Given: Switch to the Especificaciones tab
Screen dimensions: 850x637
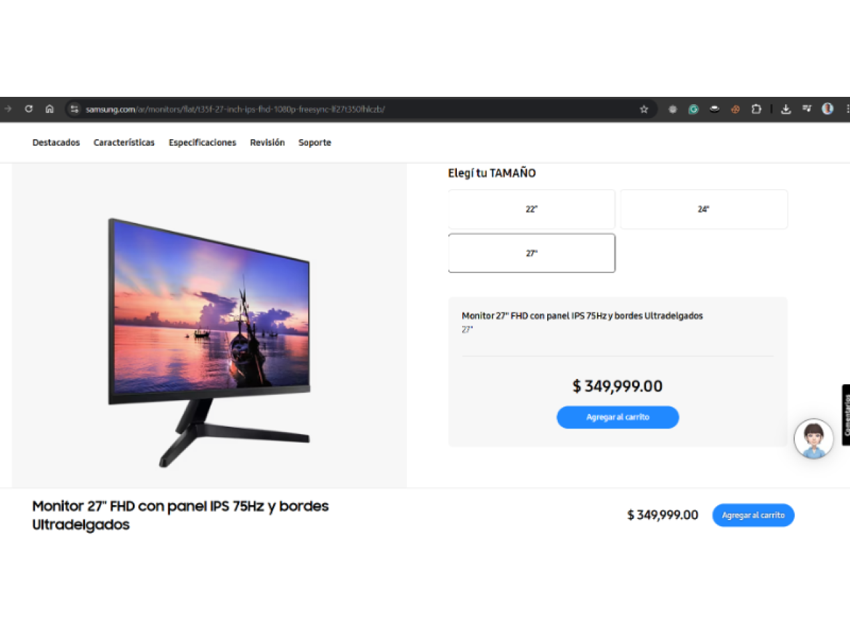Looking at the screenshot, I should tap(203, 143).
